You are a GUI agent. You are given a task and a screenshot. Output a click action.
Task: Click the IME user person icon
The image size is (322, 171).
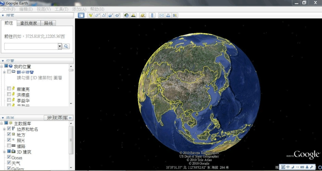click(x=307, y=167)
